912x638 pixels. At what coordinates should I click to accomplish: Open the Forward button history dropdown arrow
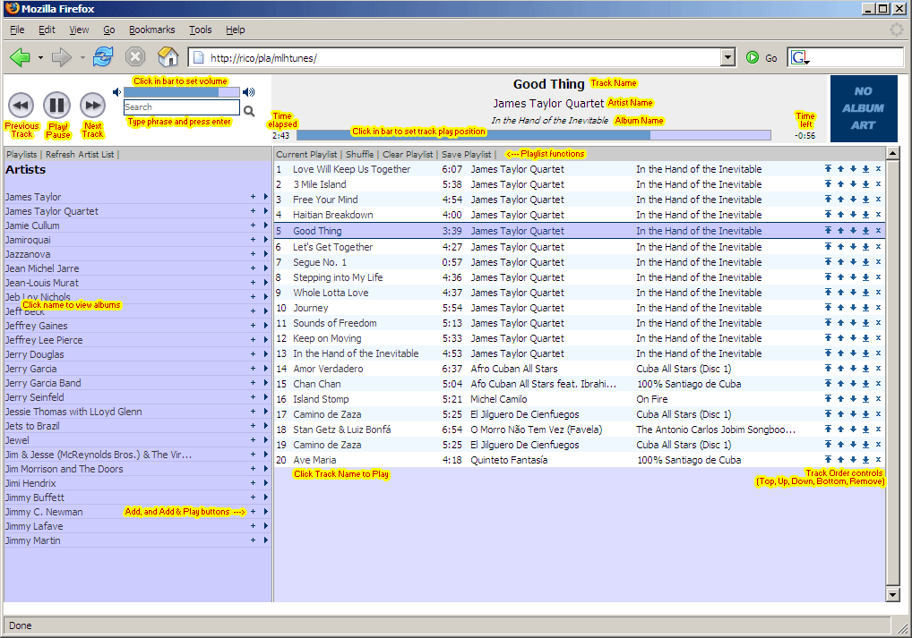82,57
